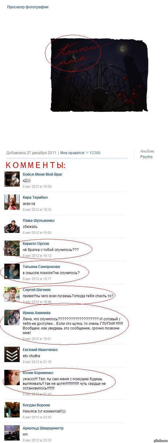Open Сергей Шачнев's profile name link
The width and height of the screenshot is (168, 443).
[x=37, y=290]
